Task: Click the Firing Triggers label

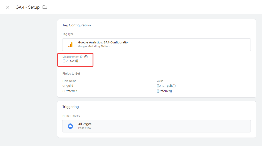Action: 71,116
